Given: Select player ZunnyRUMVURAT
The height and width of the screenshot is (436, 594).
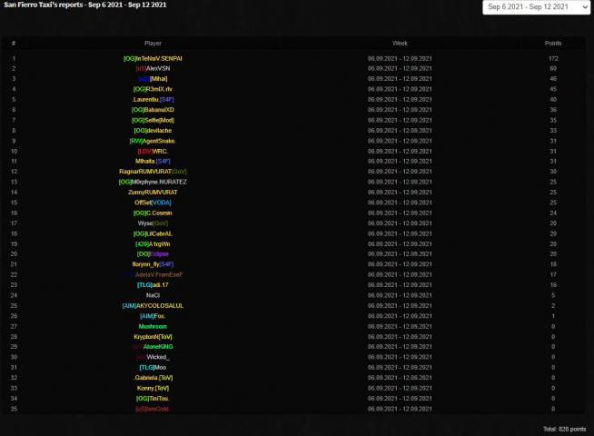Looking at the screenshot, I should (153, 192).
